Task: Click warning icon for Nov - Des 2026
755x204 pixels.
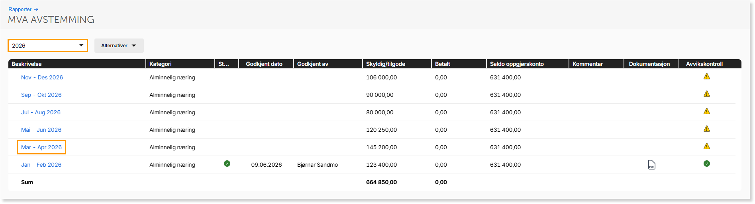Action: coord(706,77)
